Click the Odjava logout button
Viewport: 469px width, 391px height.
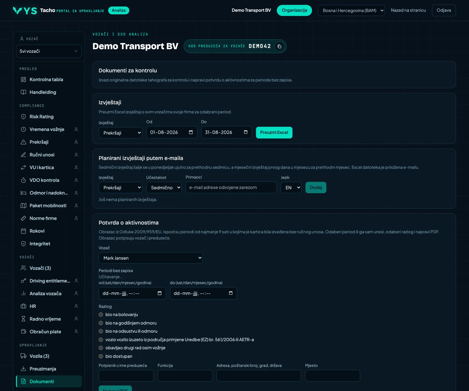click(x=444, y=10)
